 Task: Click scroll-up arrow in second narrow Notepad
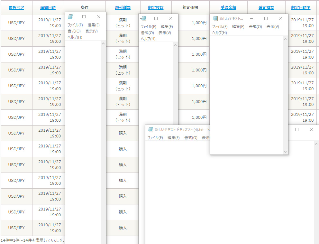point(176,45)
